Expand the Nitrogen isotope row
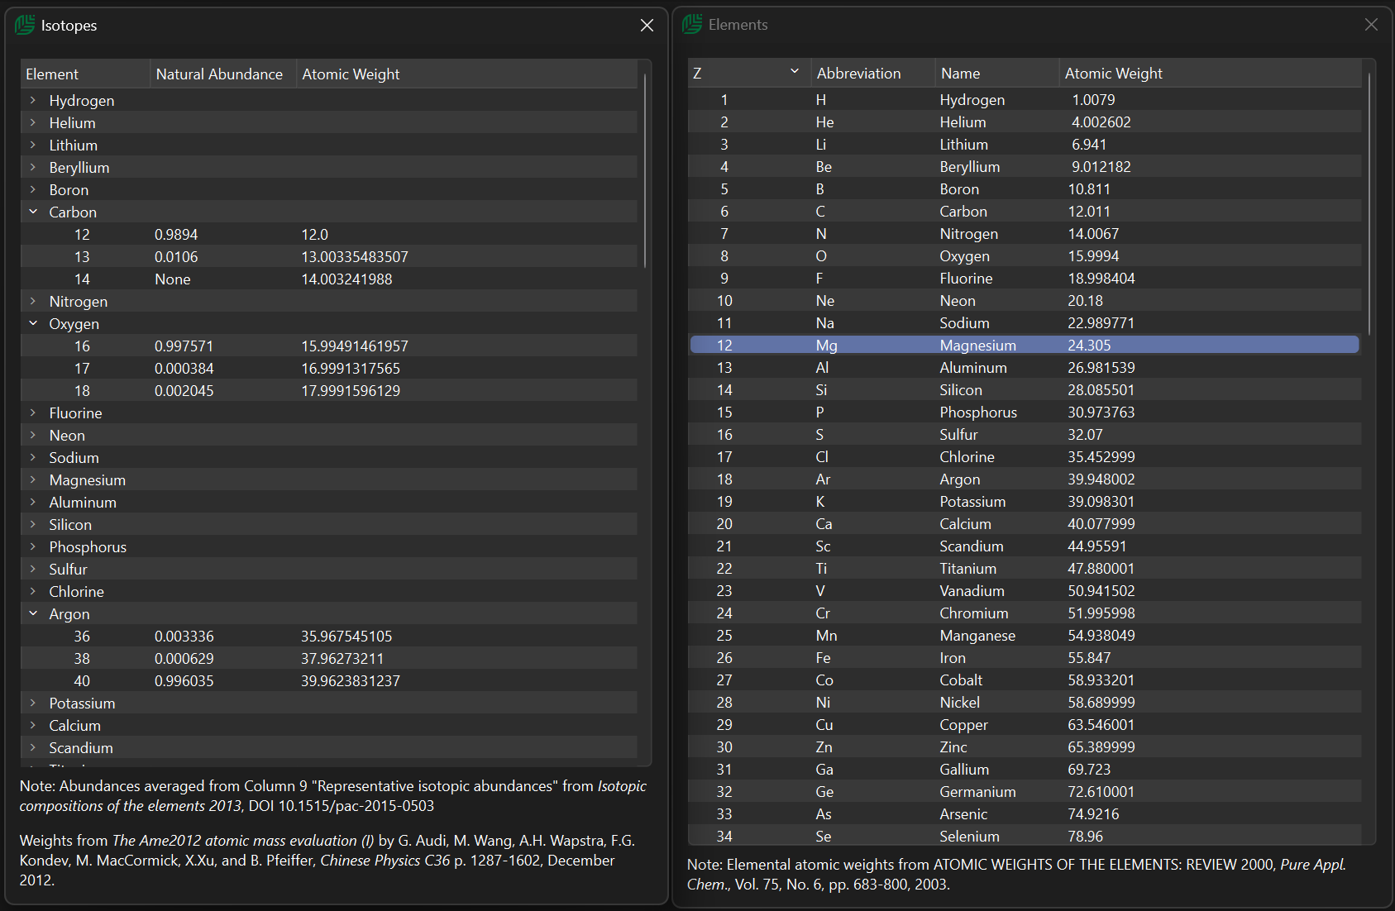Viewport: 1395px width, 911px height. click(x=33, y=301)
